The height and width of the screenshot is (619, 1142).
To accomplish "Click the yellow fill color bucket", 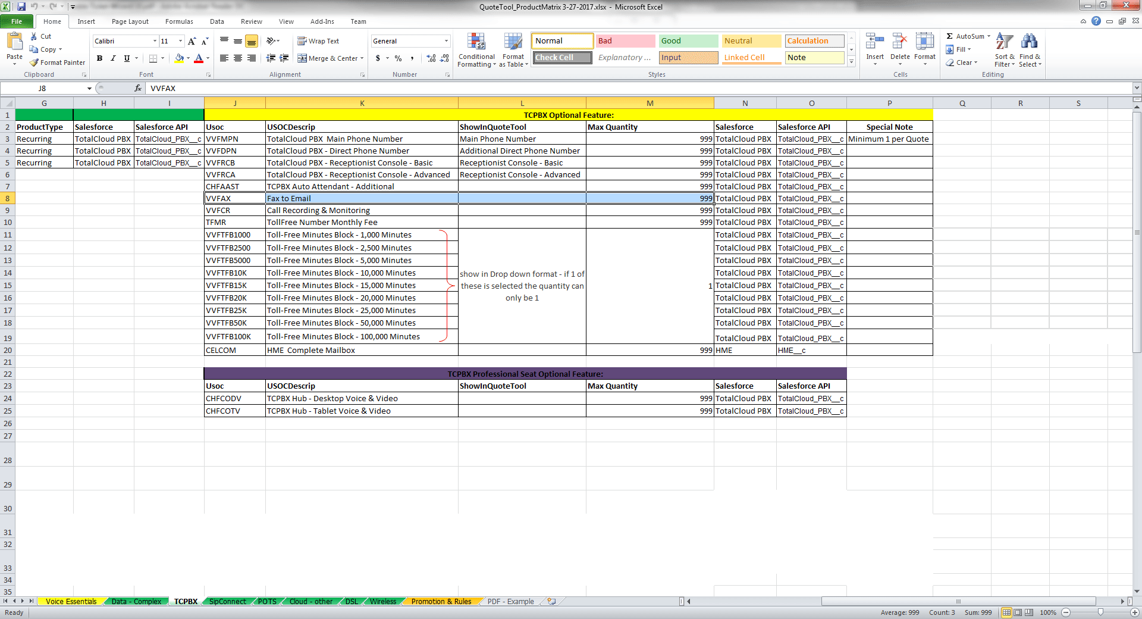I will (x=178, y=58).
